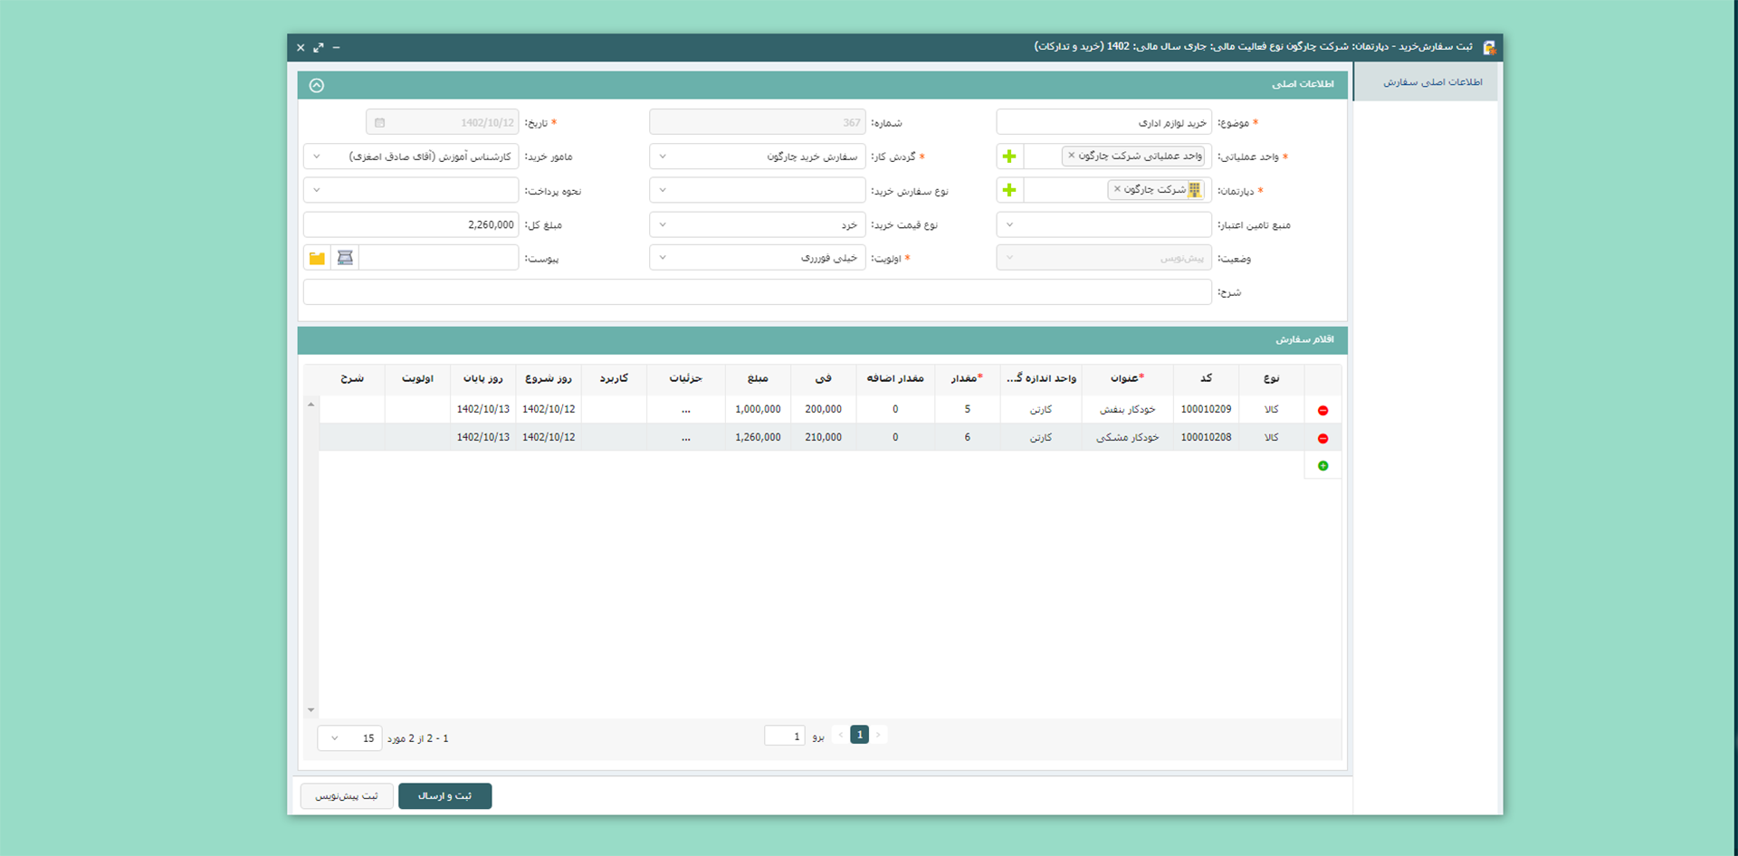
Task: Open the yellow folder attachment icon
Action: 317,259
